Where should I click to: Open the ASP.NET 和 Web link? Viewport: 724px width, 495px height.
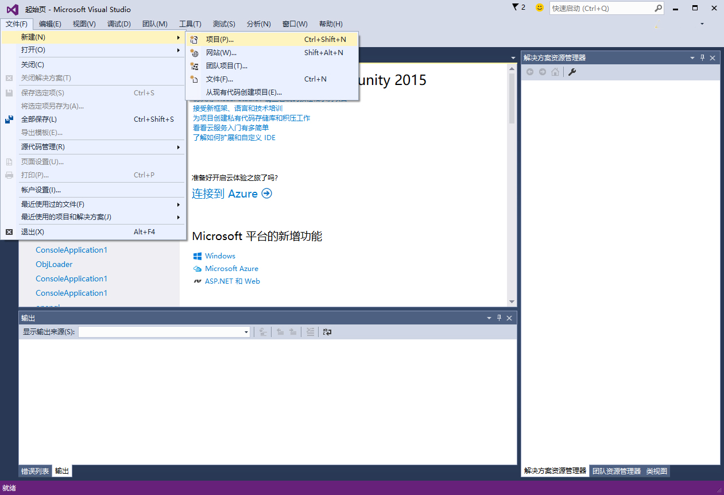coord(233,281)
